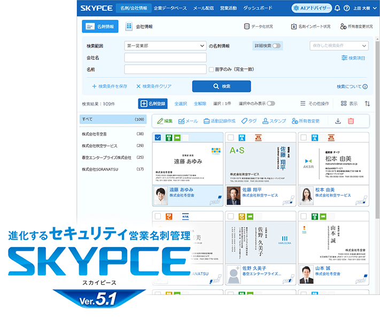Check the 松本 由美 card checkbox
Image resolution: width=380 pixels, height=317 pixels.
pos(304,138)
